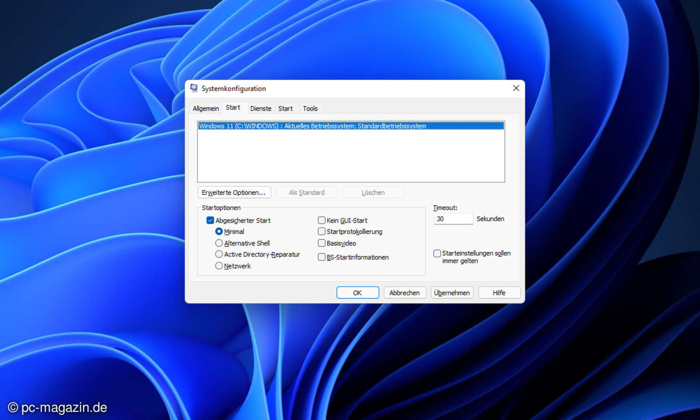The width and height of the screenshot is (700, 420).
Task: Disable the Abgesicherter Start checkbox
Action: (210, 220)
